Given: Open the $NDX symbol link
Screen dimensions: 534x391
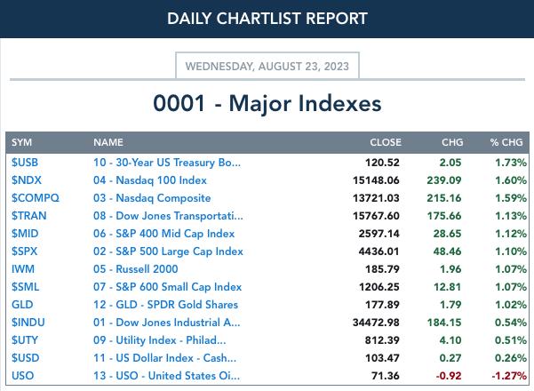Looking at the screenshot, I should [27, 180].
